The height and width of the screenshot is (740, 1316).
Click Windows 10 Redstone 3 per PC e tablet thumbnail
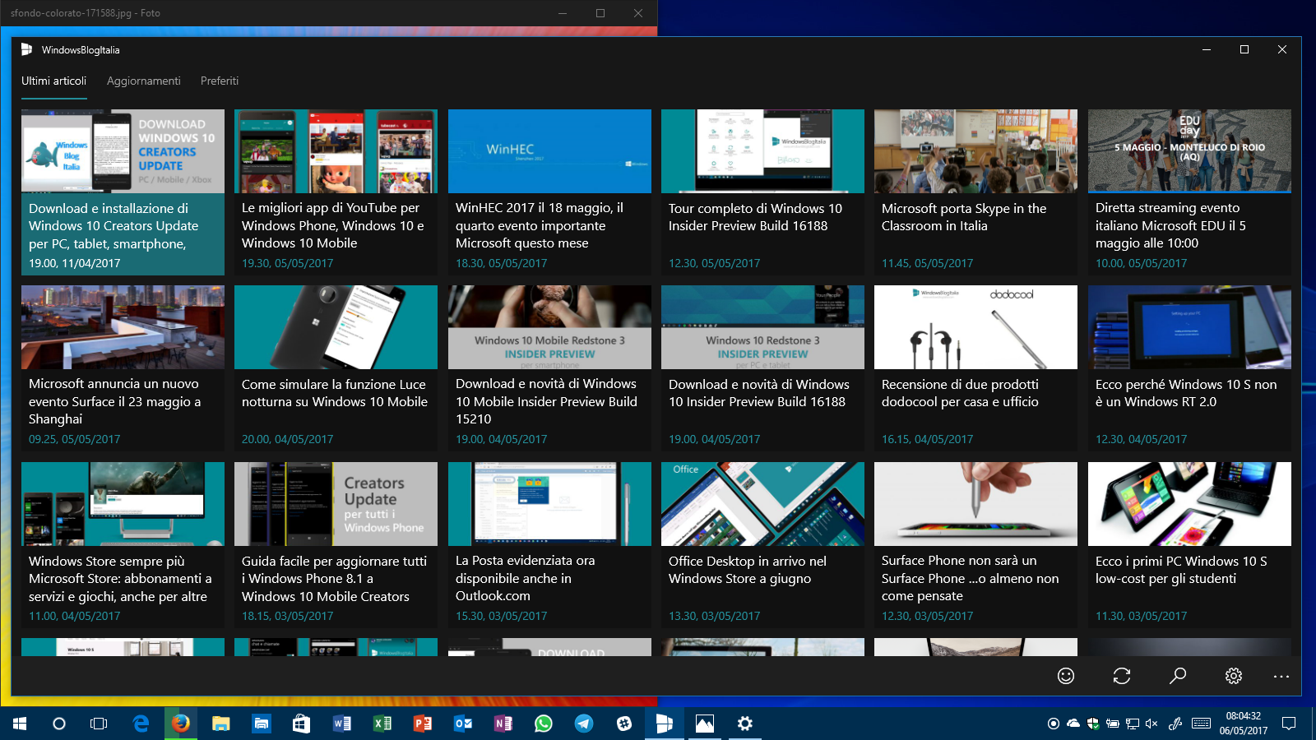pyautogui.click(x=762, y=327)
